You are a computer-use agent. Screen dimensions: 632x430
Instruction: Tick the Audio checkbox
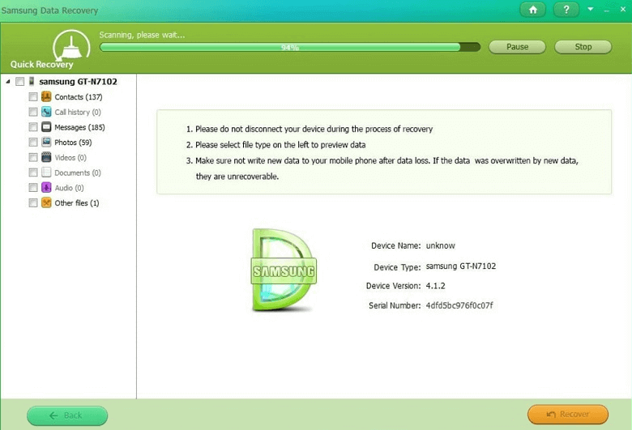click(33, 187)
